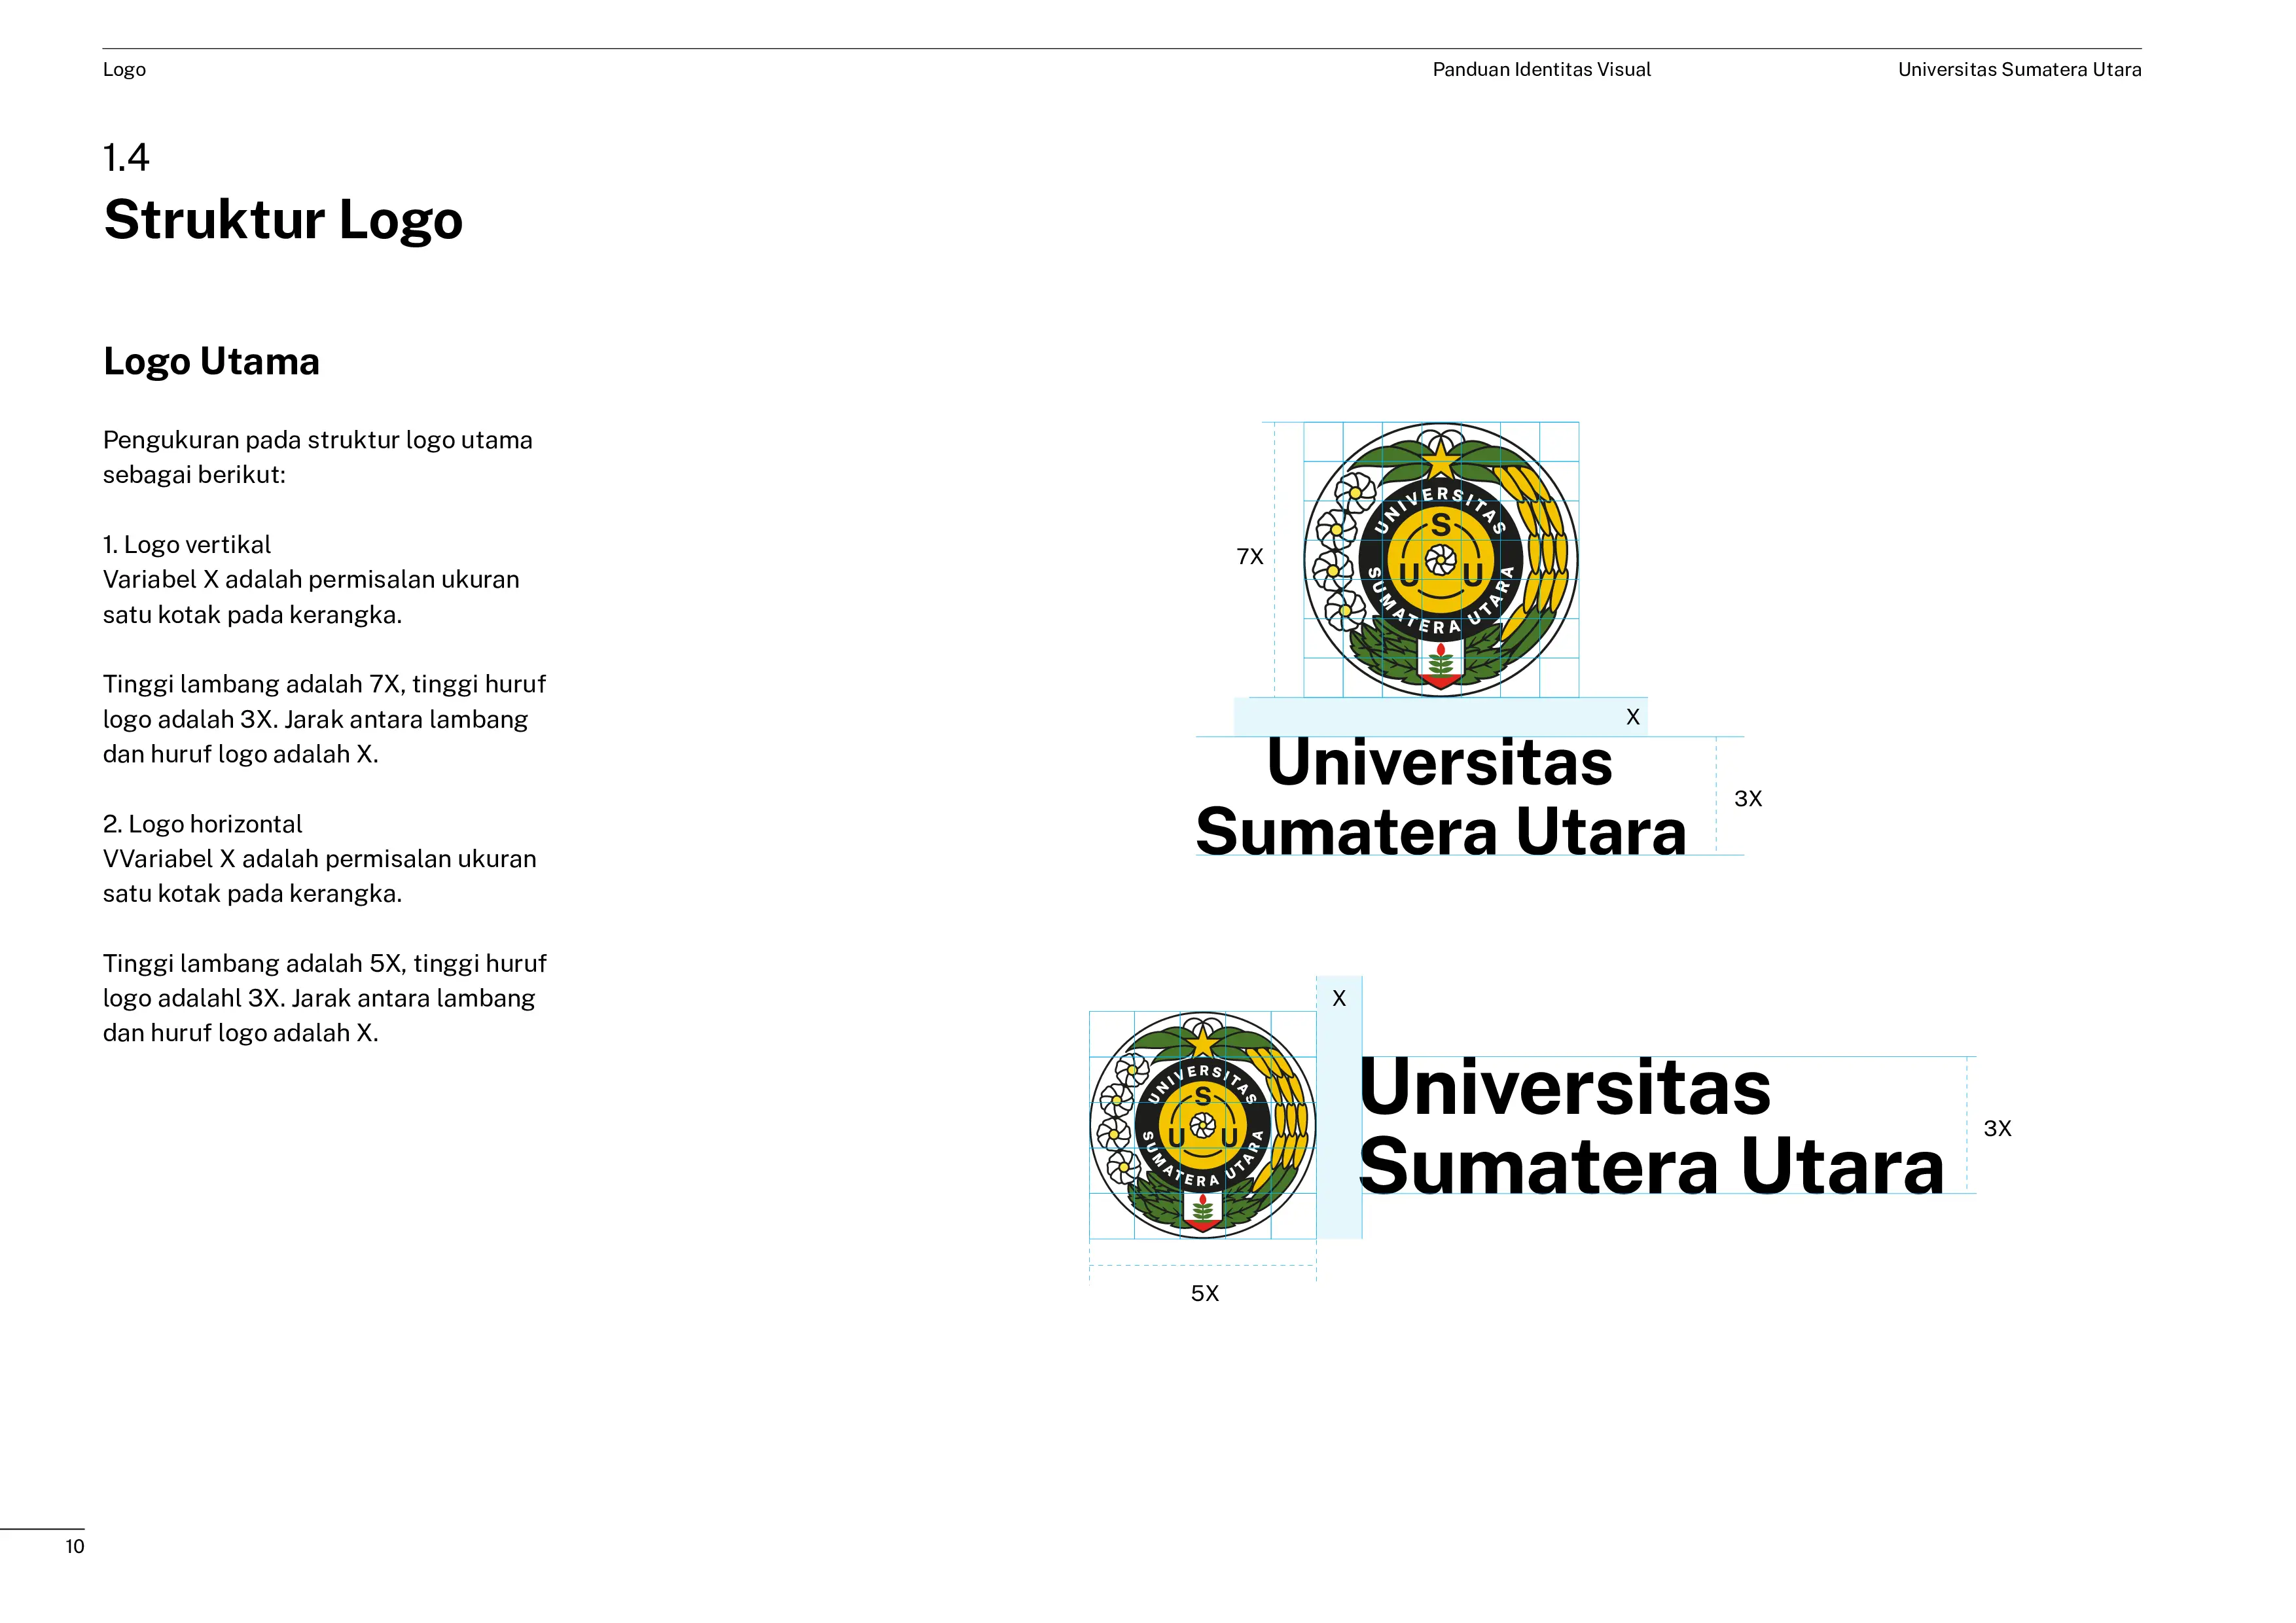Click the 'Struktur Logo' main heading
This screenshot has width=2296, height=1623.
[283, 220]
